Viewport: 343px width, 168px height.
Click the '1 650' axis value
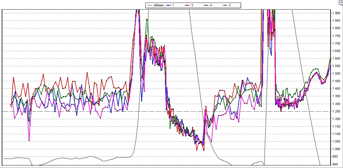coord(336,51)
